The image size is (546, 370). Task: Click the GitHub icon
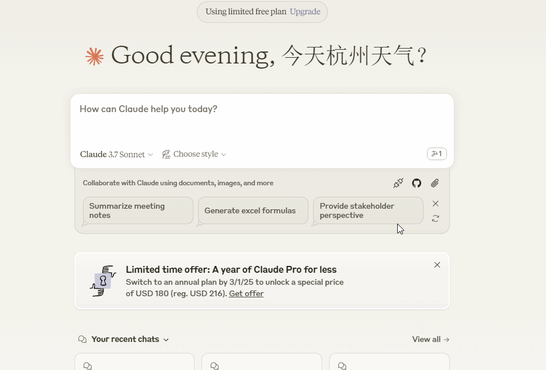coord(417,183)
